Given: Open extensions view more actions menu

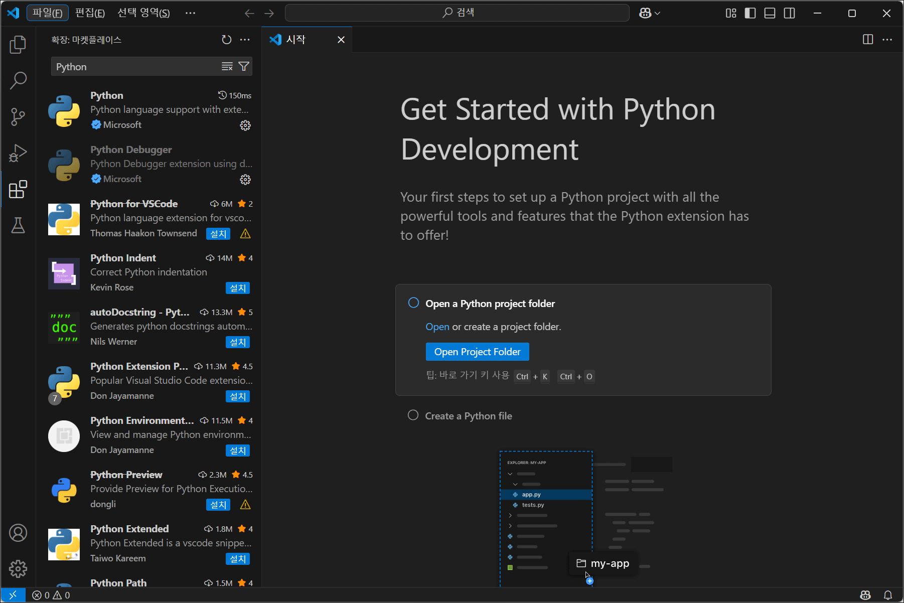Looking at the screenshot, I should point(245,40).
